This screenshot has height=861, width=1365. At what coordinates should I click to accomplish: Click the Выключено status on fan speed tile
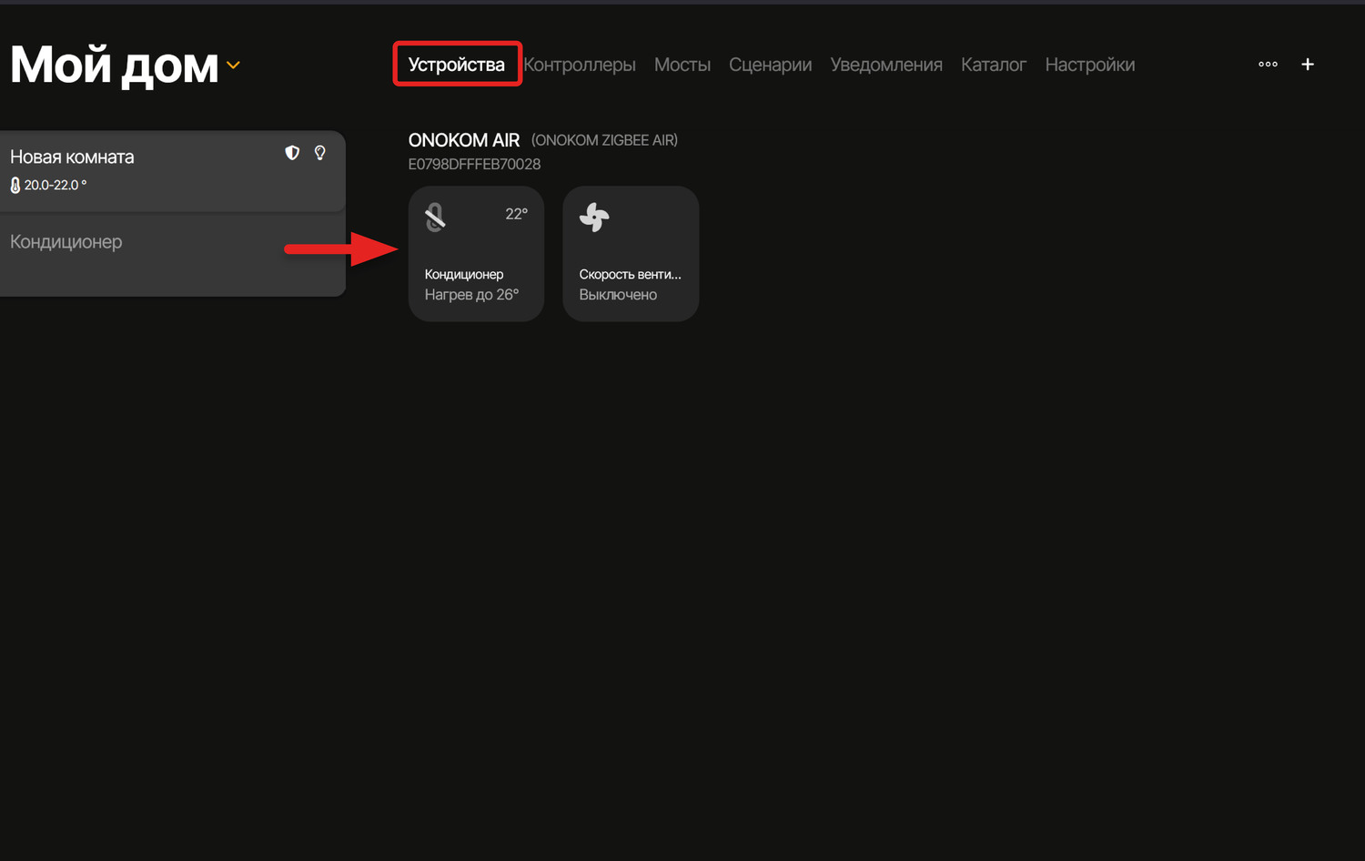click(x=618, y=295)
